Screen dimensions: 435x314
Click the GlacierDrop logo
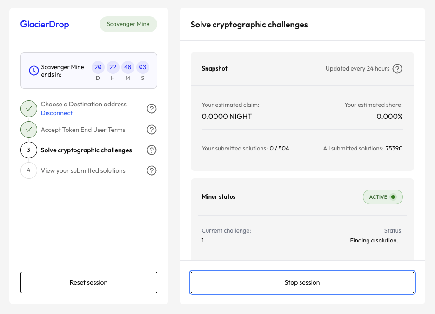pos(45,24)
